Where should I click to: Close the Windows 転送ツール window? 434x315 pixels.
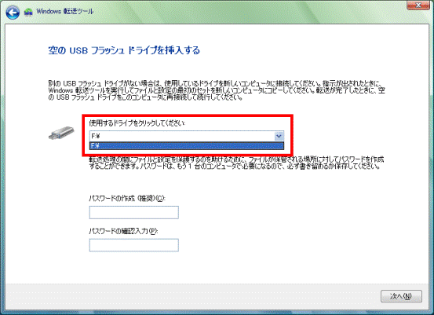418,5
